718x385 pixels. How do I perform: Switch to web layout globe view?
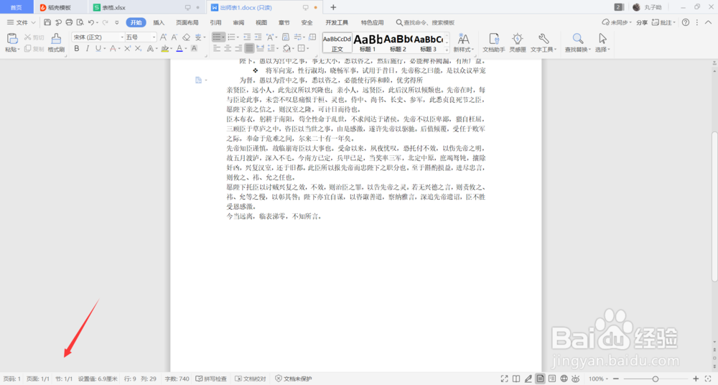(564, 379)
